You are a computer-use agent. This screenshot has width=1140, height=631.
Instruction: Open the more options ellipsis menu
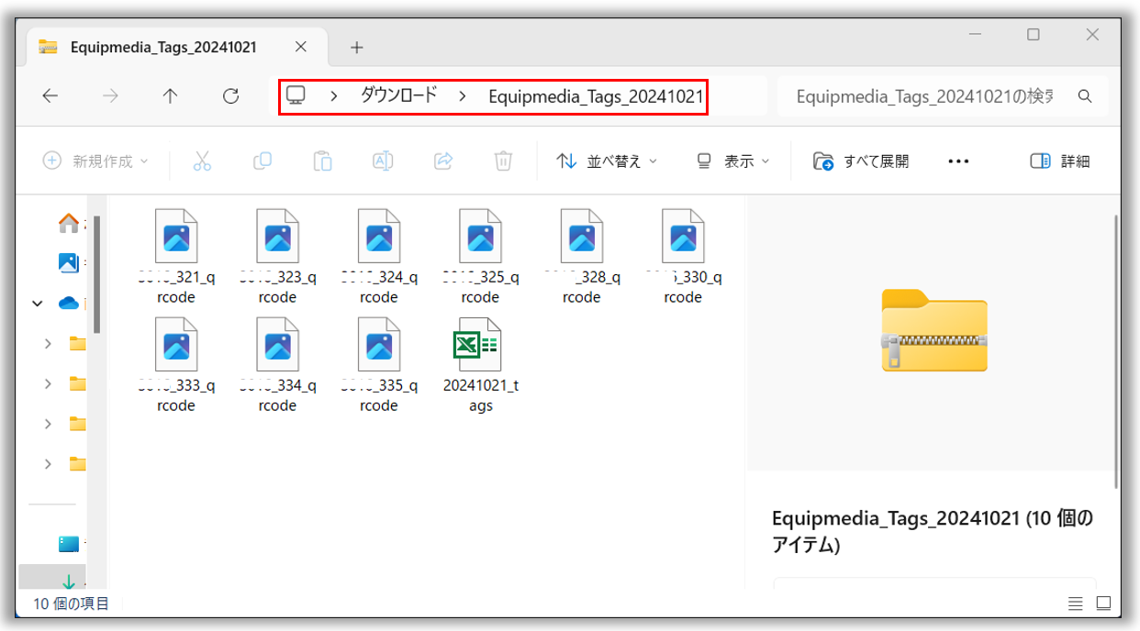pyautogui.click(x=958, y=161)
